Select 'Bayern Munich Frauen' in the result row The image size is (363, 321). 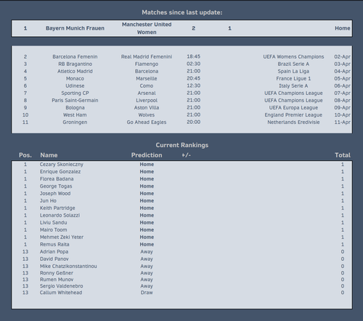click(x=75, y=28)
